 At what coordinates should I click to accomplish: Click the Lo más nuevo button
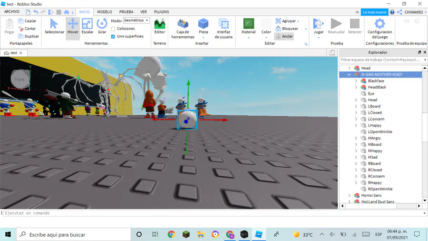pos(375,12)
